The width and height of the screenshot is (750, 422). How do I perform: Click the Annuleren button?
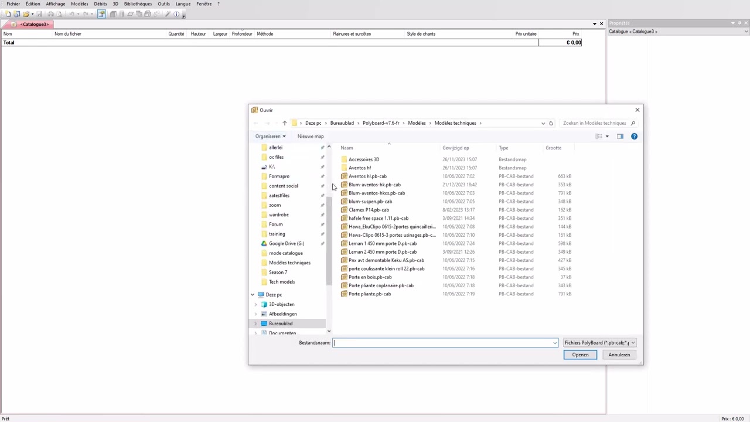(x=619, y=355)
